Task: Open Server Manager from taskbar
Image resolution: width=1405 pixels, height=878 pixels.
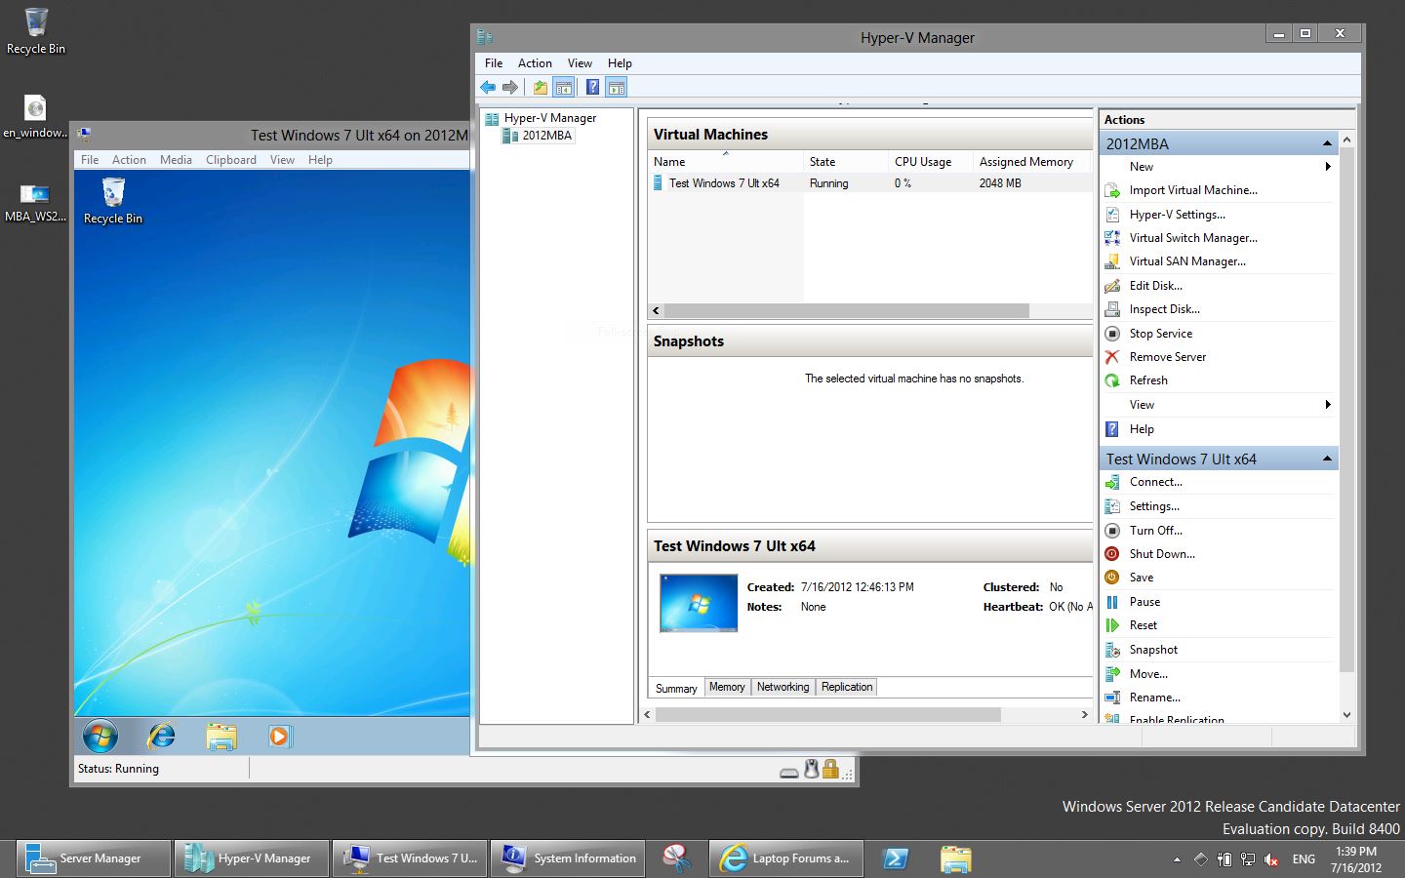Action: point(94,858)
